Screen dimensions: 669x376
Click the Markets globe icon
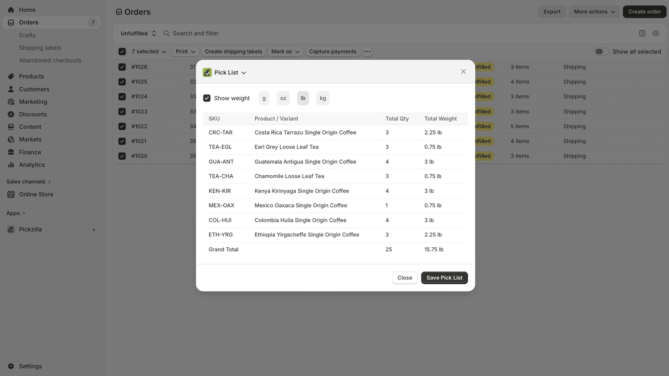point(11,140)
